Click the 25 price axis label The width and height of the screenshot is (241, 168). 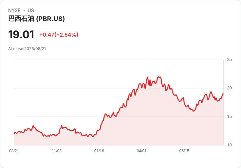coord(229,60)
